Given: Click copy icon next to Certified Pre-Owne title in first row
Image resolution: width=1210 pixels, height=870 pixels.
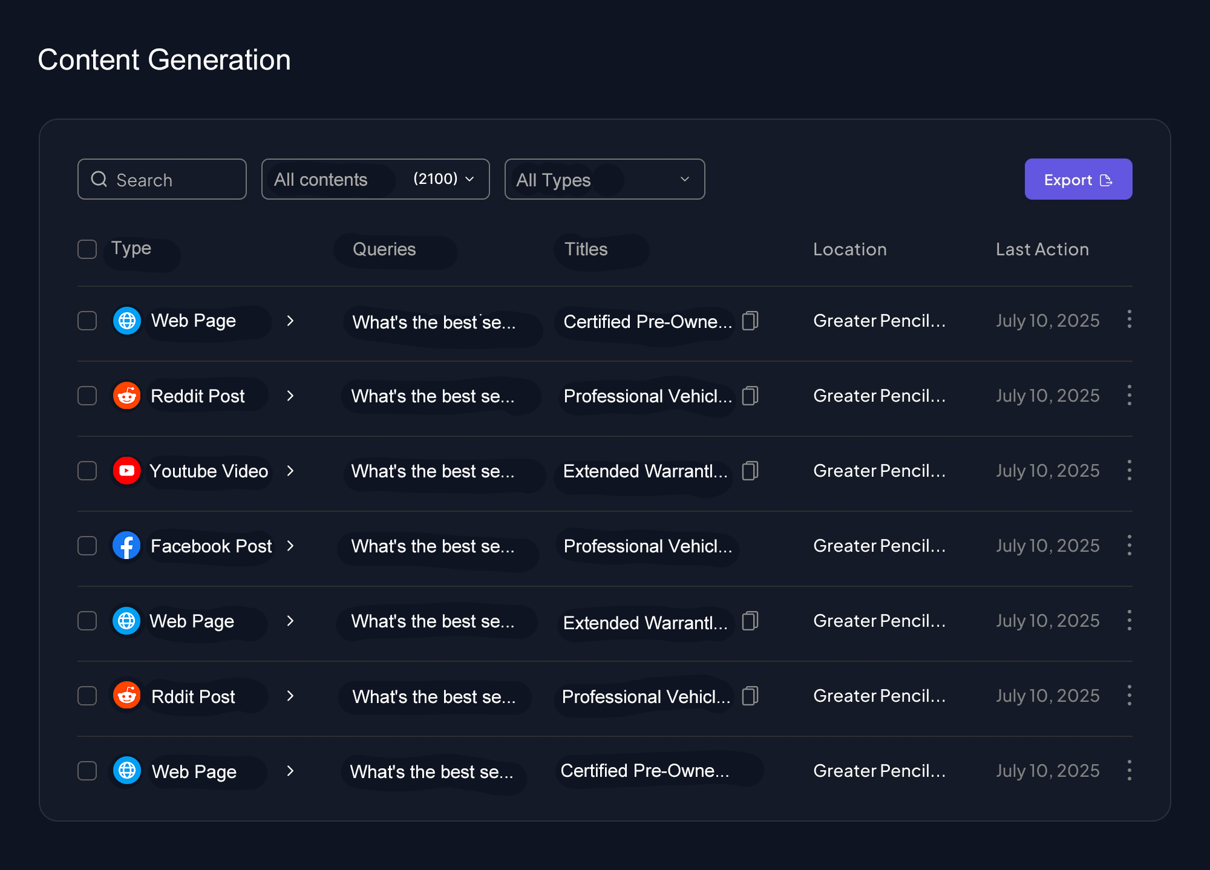Looking at the screenshot, I should tap(750, 321).
